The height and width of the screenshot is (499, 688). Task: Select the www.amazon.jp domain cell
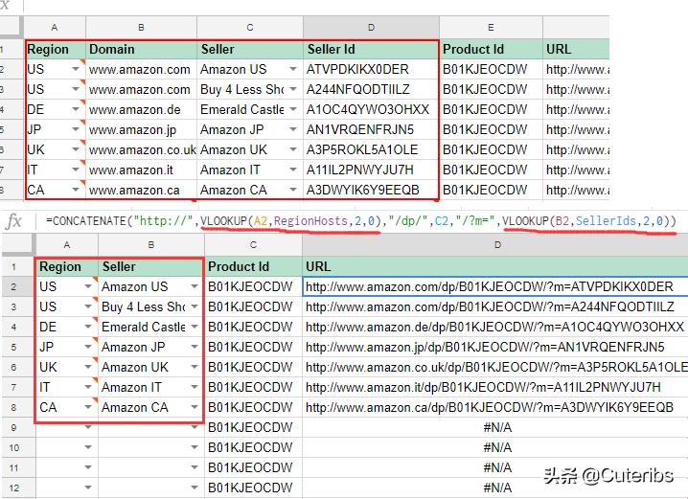click(x=141, y=130)
